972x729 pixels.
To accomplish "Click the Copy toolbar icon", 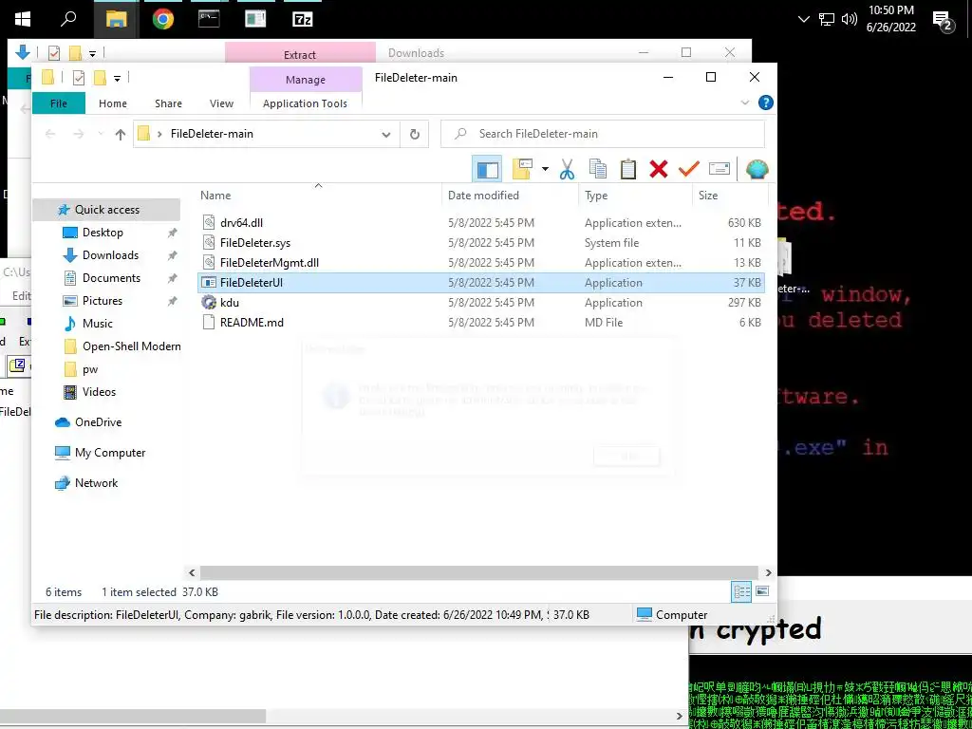I will [x=598, y=169].
